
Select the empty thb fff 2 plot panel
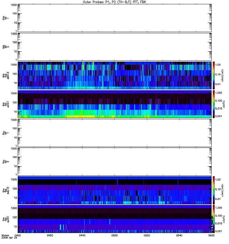pyautogui.click(x=114, y=47)
